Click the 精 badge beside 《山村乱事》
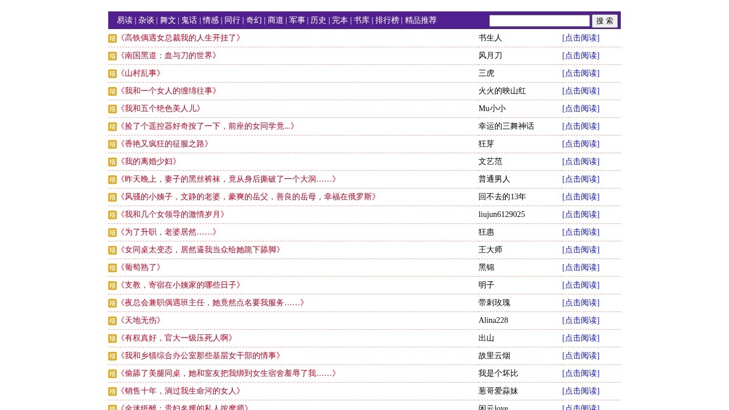Image resolution: width=729 pixels, height=410 pixels. pos(112,74)
